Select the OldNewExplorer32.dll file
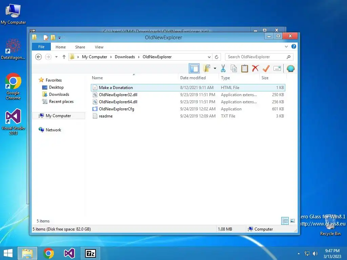The width and height of the screenshot is (347, 260). 188,95
